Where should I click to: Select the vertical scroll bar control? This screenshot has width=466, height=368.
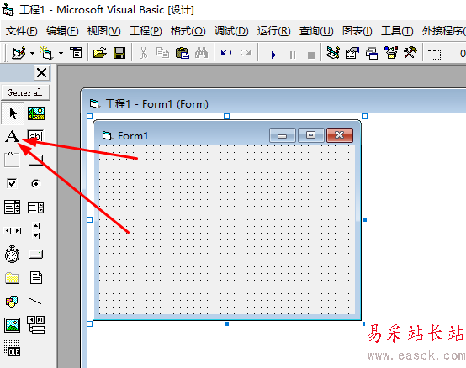click(36, 231)
